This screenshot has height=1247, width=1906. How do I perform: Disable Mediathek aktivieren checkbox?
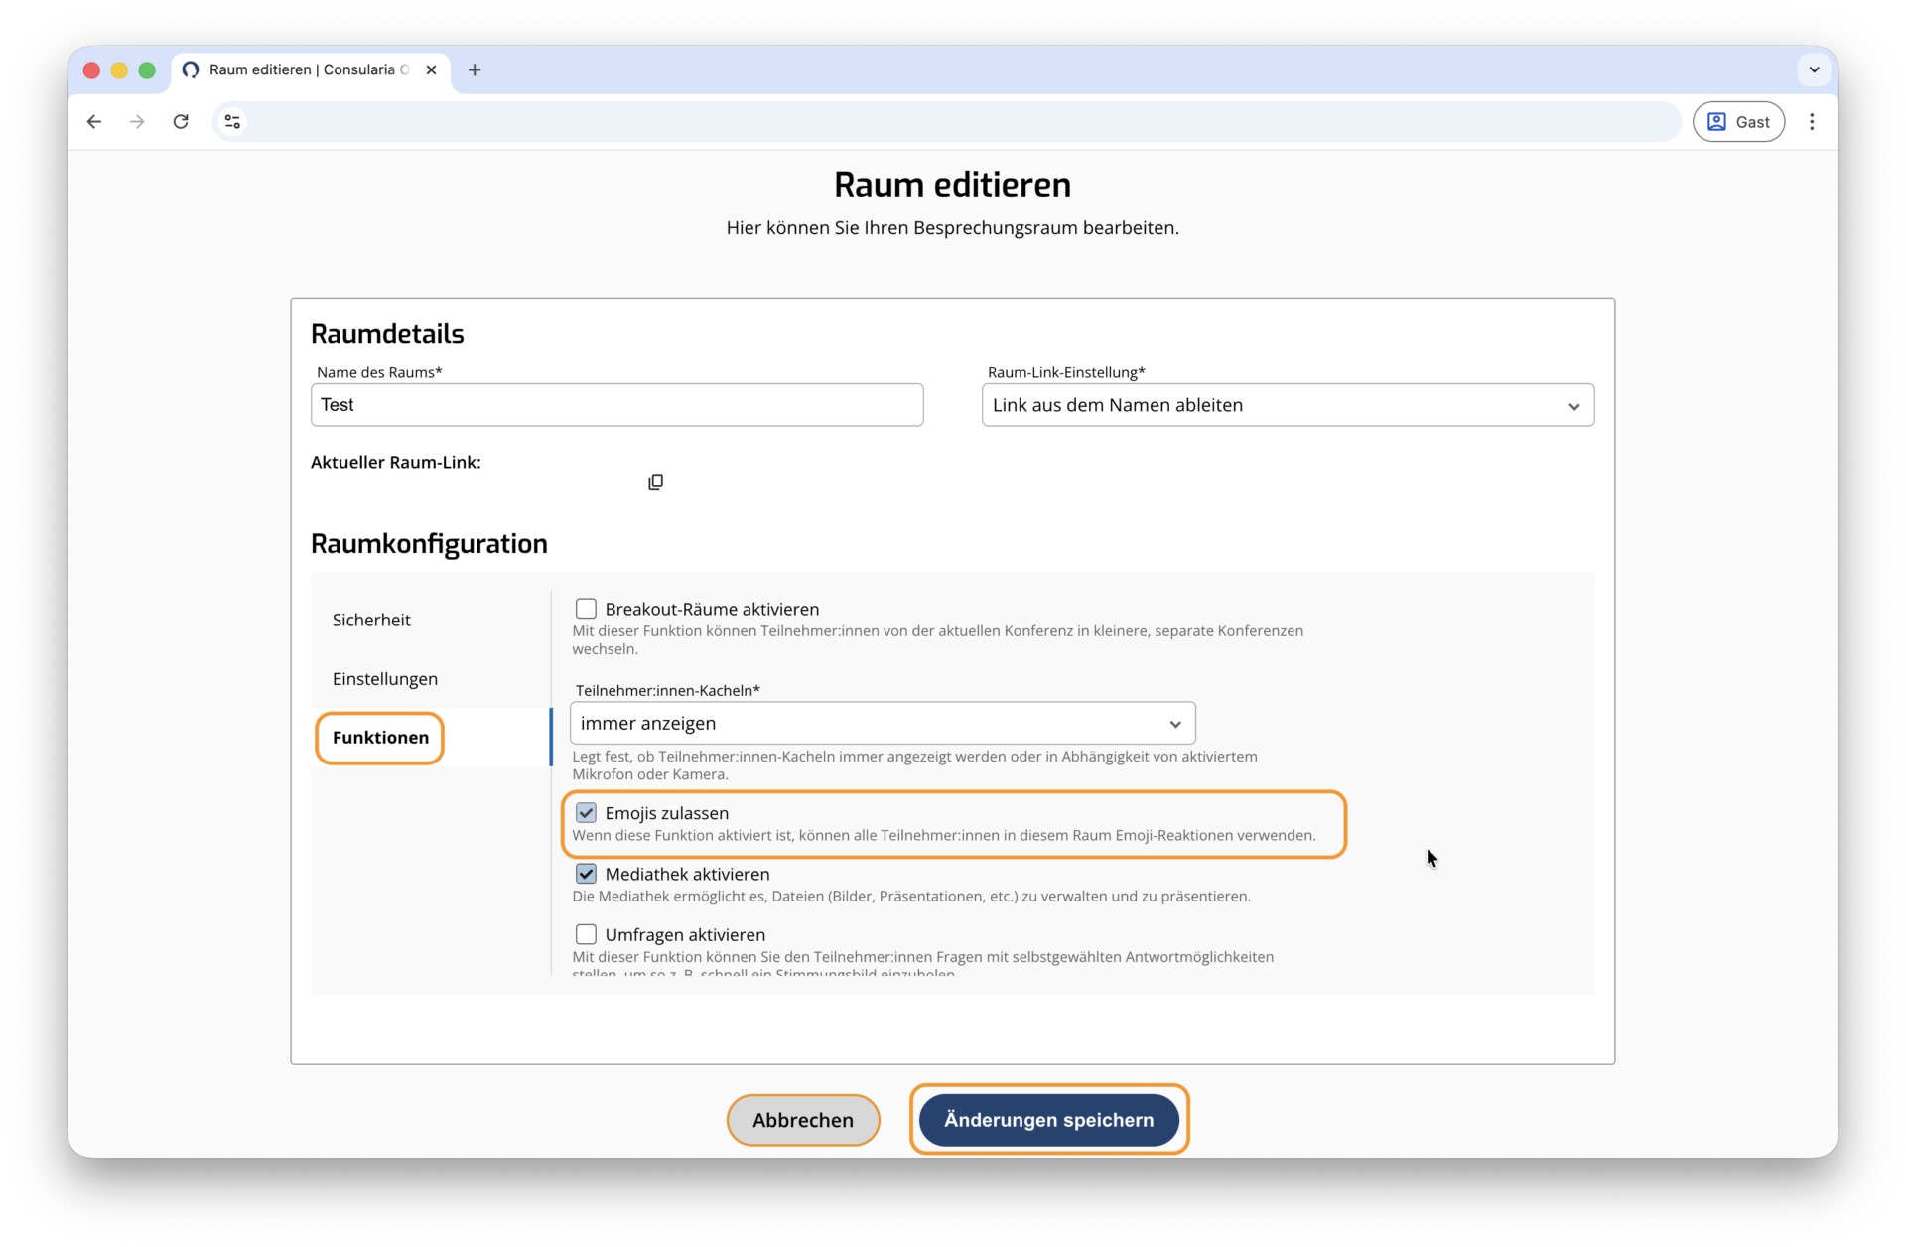(x=586, y=874)
